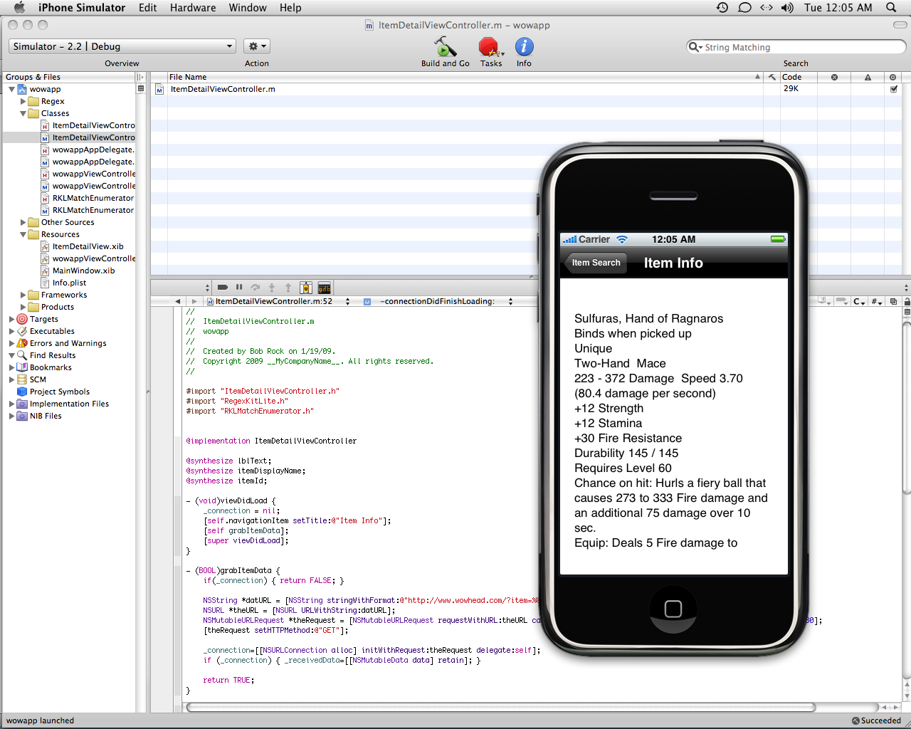Image resolution: width=911 pixels, height=729 pixels.
Task: Open the blue Info inspector icon
Action: (524, 47)
